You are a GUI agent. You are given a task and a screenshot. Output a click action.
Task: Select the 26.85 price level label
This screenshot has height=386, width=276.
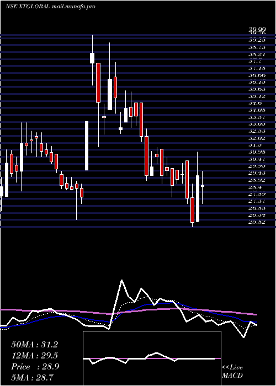[257, 208]
